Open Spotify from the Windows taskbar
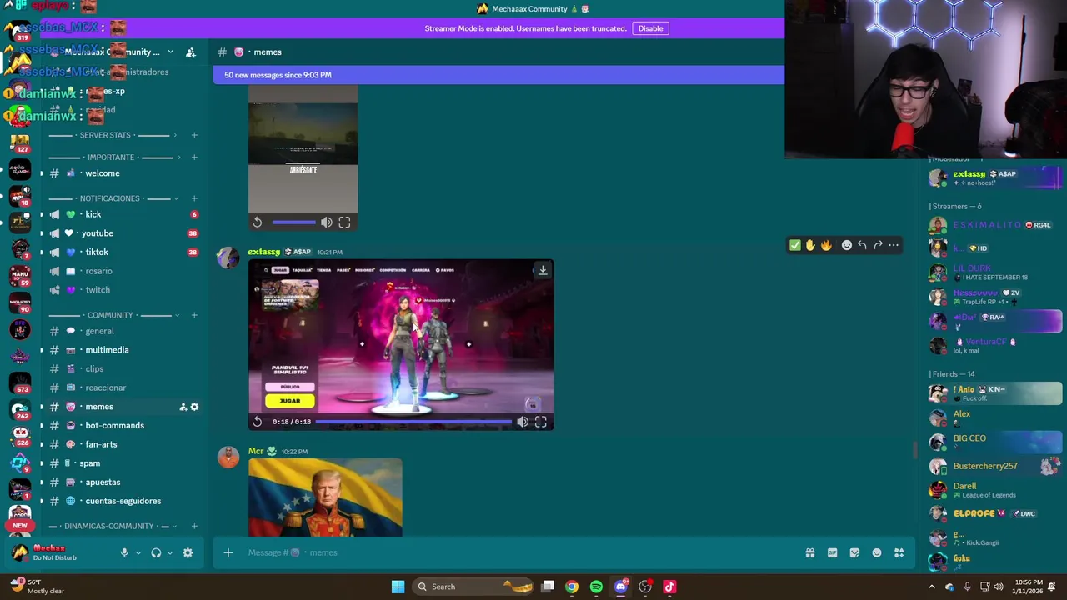Image resolution: width=1067 pixels, height=600 pixels. (596, 587)
